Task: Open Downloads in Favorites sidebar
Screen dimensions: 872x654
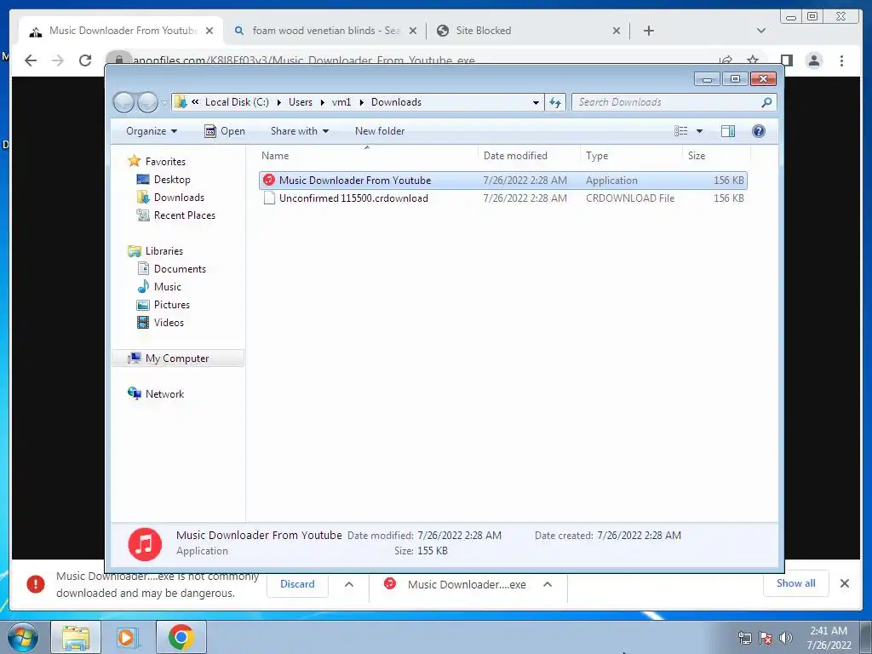Action: (x=179, y=198)
